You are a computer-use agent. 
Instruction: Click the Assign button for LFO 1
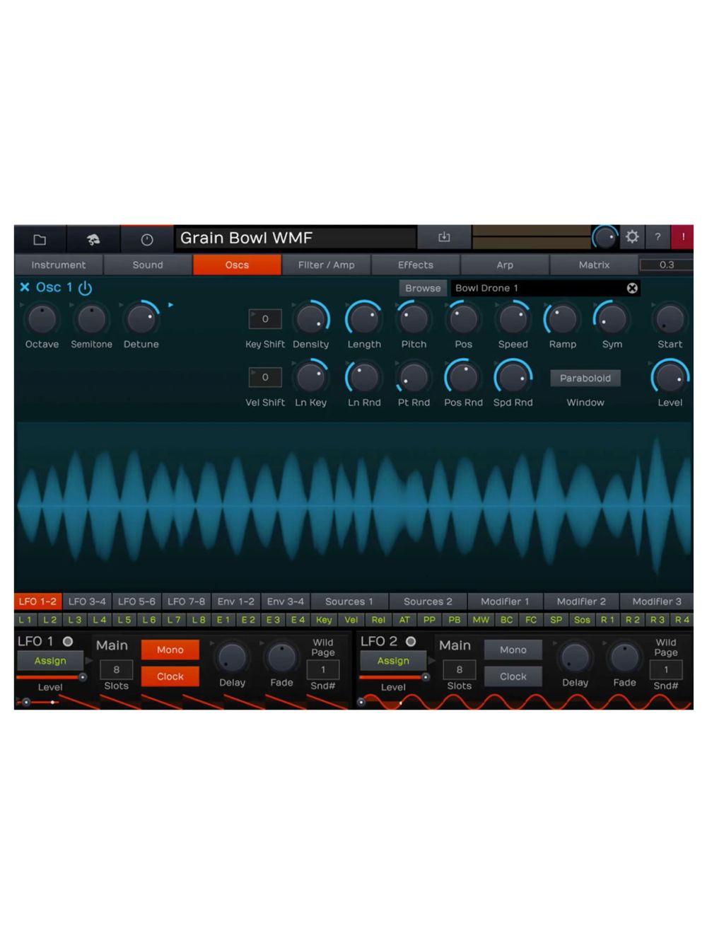coord(49,661)
